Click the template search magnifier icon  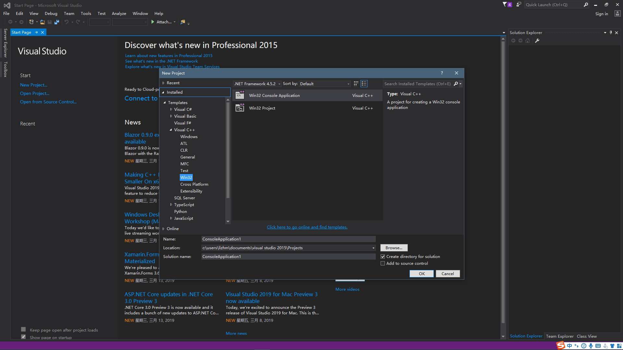tap(456, 84)
